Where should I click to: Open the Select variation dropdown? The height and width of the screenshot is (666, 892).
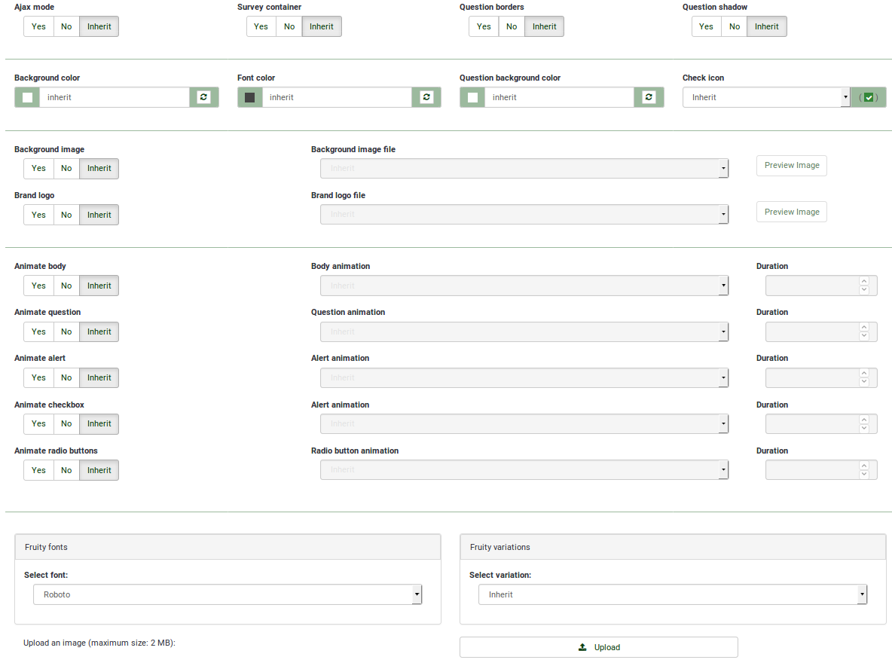pyautogui.click(x=672, y=594)
